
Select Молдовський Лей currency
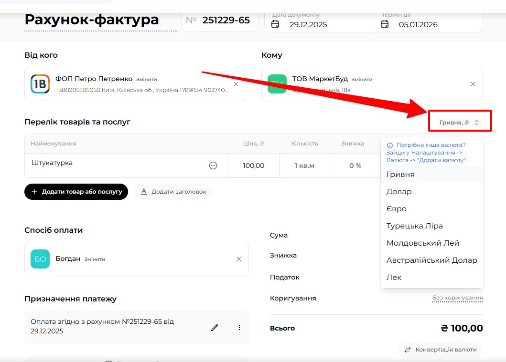coord(422,243)
